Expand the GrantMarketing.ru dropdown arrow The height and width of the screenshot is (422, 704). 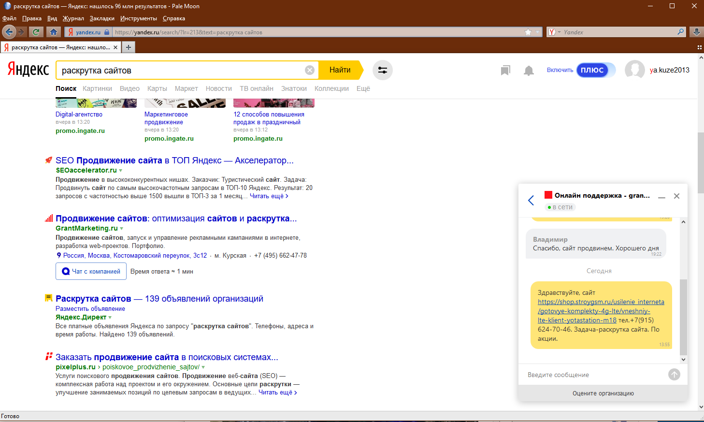(122, 229)
